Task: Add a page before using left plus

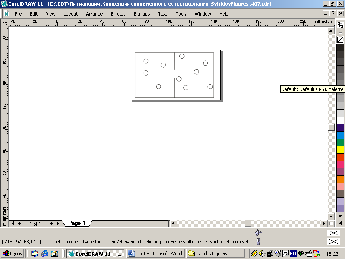Action: (19, 224)
